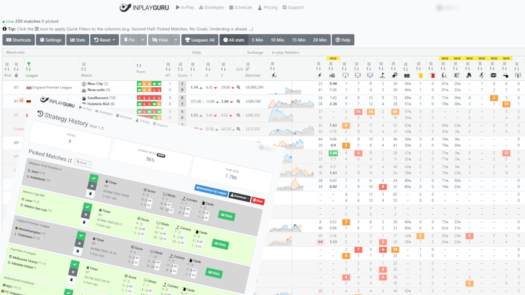Click the red shots-off-target goal icon
Image resolution: width=525 pixels, height=295 pixels.
[x=358, y=75]
